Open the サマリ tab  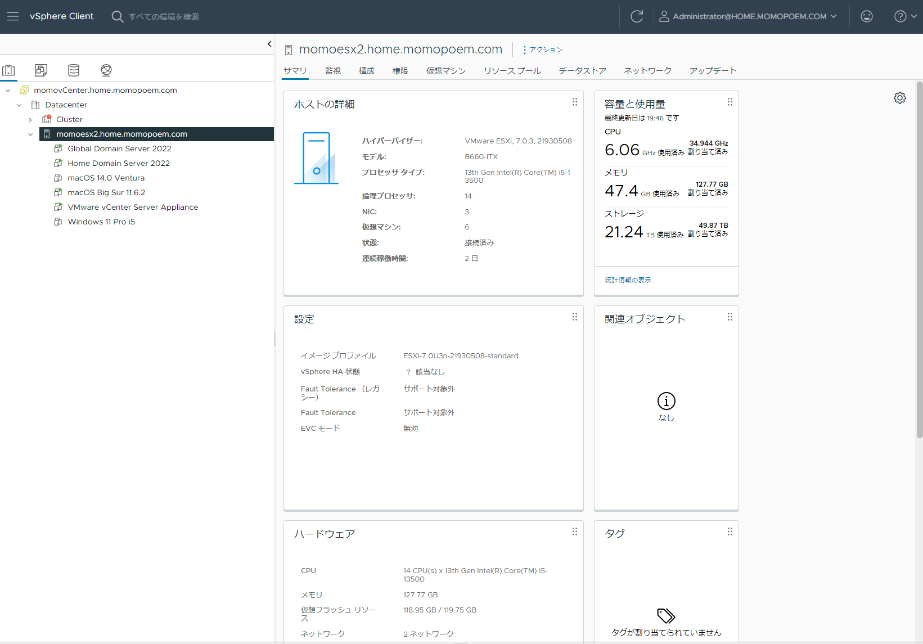click(295, 71)
